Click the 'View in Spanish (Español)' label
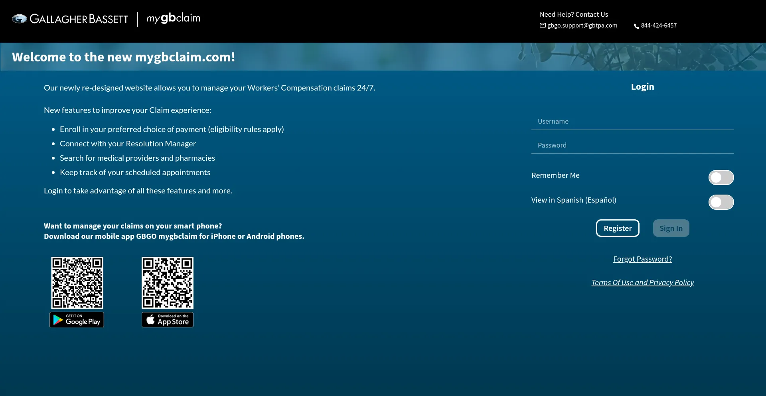Viewport: 766px width, 396px height. [x=574, y=200]
